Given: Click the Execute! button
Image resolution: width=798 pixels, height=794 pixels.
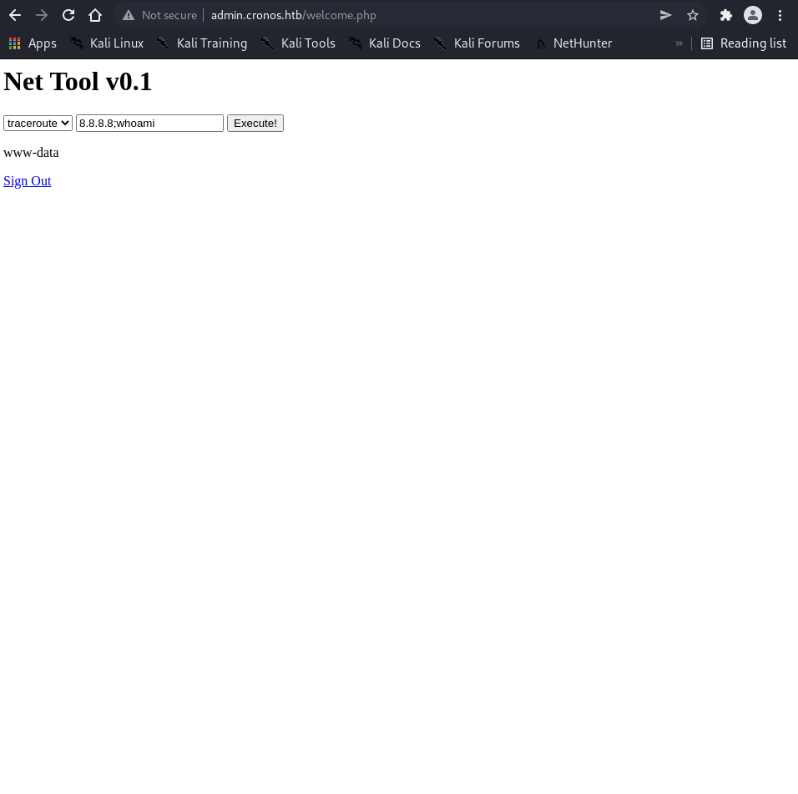Looking at the screenshot, I should click(x=255, y=124).
